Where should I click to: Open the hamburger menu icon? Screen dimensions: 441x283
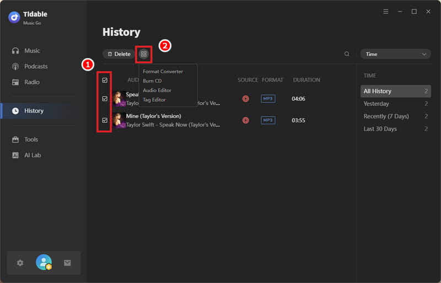tap(386, 12)
